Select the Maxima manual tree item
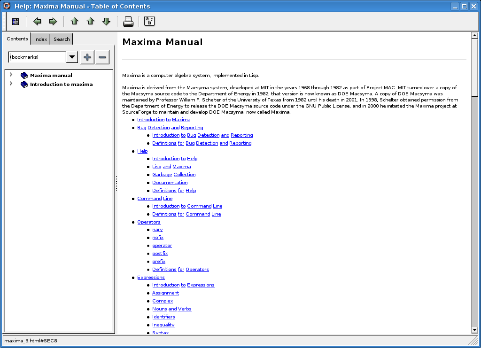This screenshot has height=348, width=481. click(51, 75)
